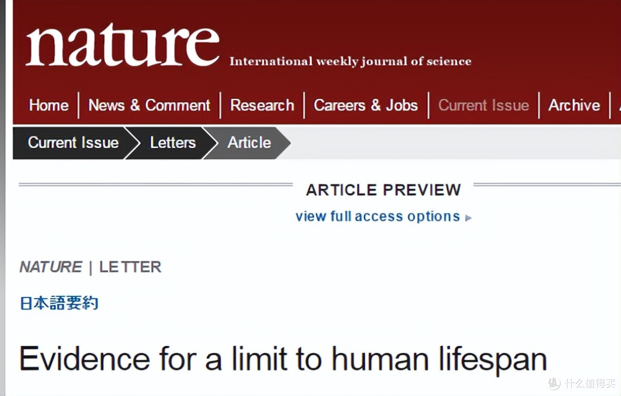Click the 什么值得买 watermark text
The image size is (621, 396).
(x=590, y=383)
